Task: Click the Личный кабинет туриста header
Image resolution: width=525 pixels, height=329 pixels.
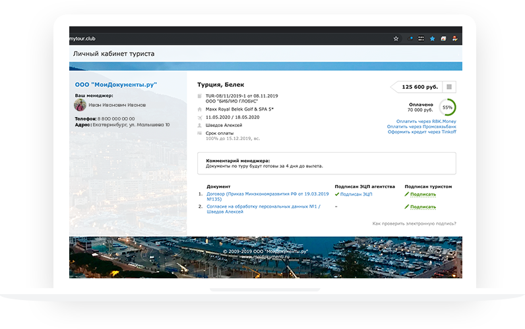Action: pos(114,54)
